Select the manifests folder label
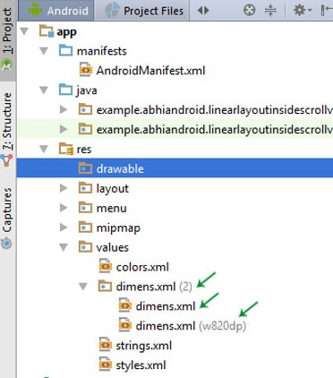 [x=102, y=51]
